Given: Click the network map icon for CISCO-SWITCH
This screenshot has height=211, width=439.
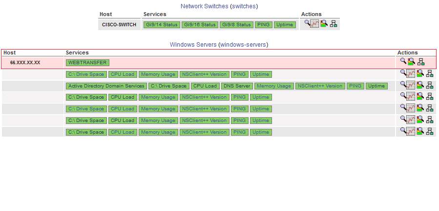Looking at the screenshot, I should (x=334, y=24).
